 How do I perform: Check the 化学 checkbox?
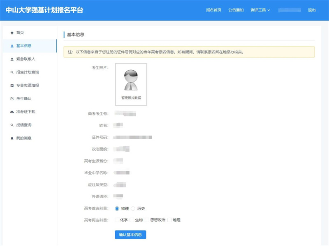point(117,220)
